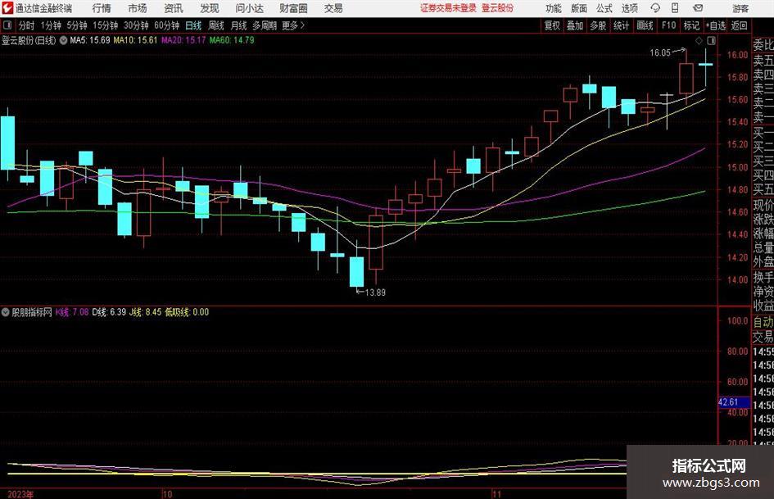Click the 标记 mark toolbar button
Image resolution: width=774 pixels, height=499 pixels.
coord(691,25)
